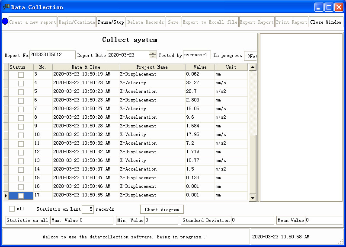Click the empty right-side chart panel
This screenshot has width=346, height=247.
(x=301, y=117)
